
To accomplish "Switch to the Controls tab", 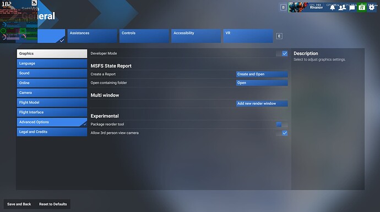I will (x=144, y=36).
